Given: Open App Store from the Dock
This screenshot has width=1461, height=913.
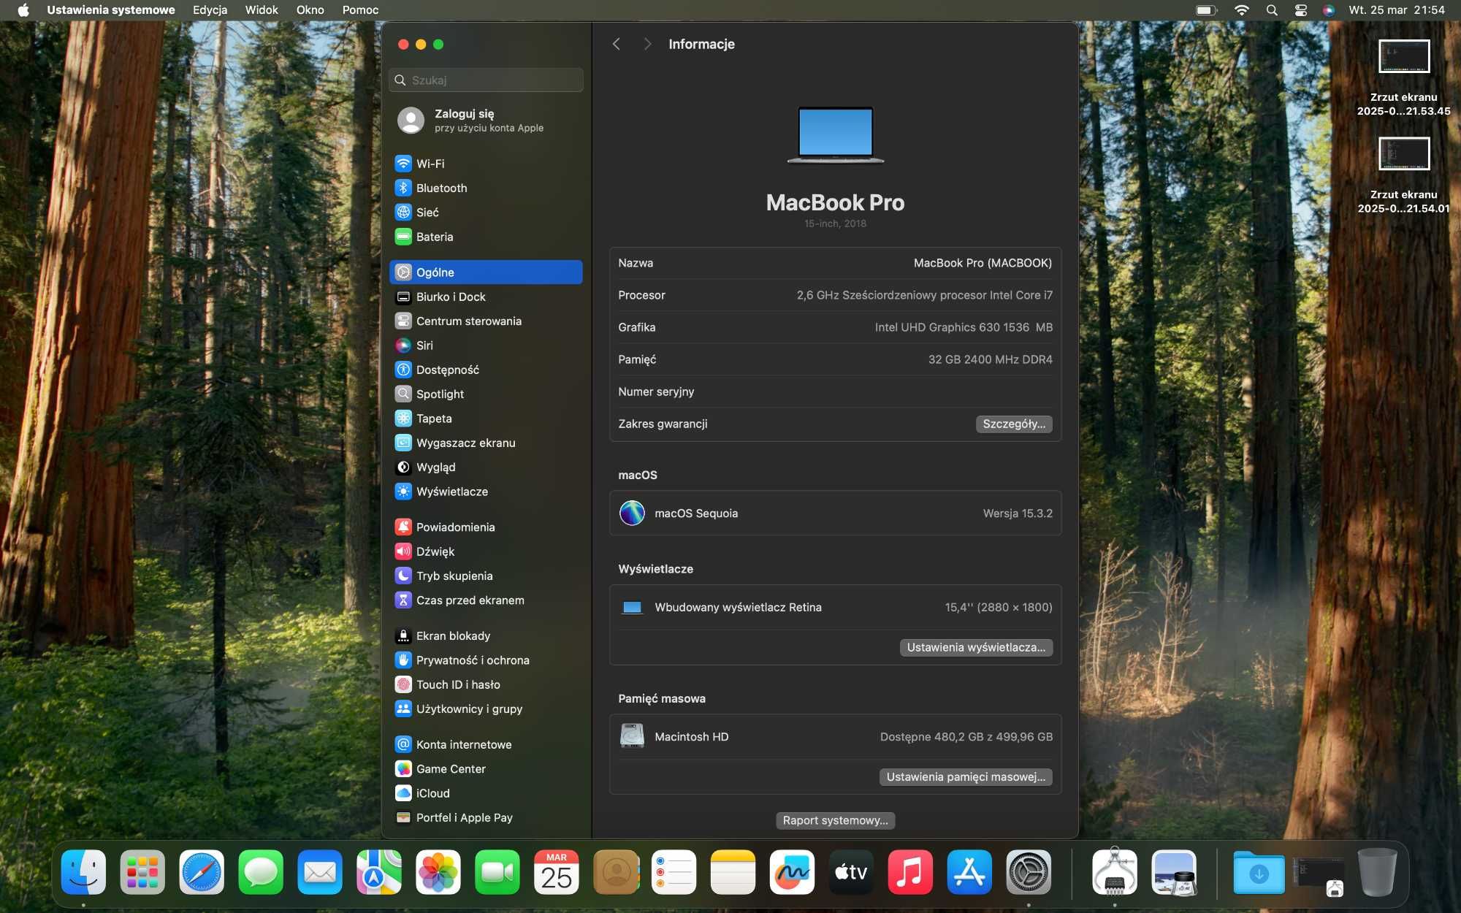Looking at the screenshot, I should pyautogui.click(x=969, y=871).
